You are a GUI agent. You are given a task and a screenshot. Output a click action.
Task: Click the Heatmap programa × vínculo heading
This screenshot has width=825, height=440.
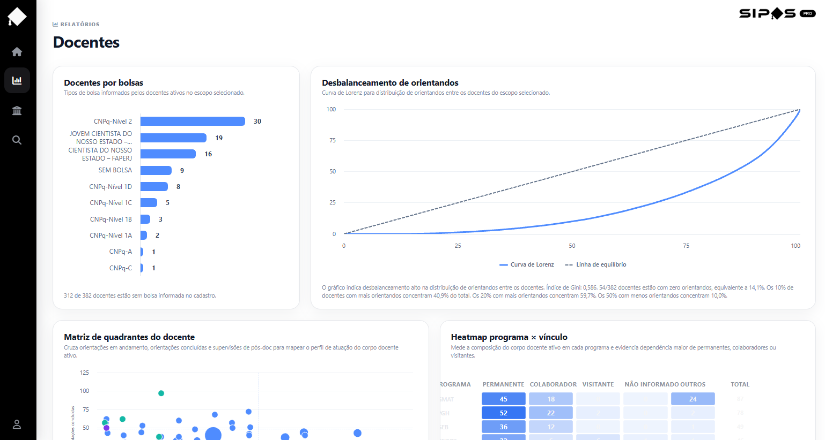(509, 337)
